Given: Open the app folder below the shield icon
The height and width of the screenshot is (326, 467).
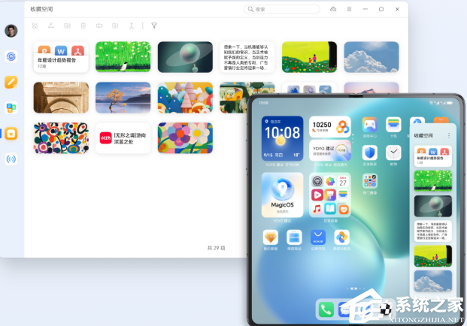Looking at the screenshot, I should (370, 181).
